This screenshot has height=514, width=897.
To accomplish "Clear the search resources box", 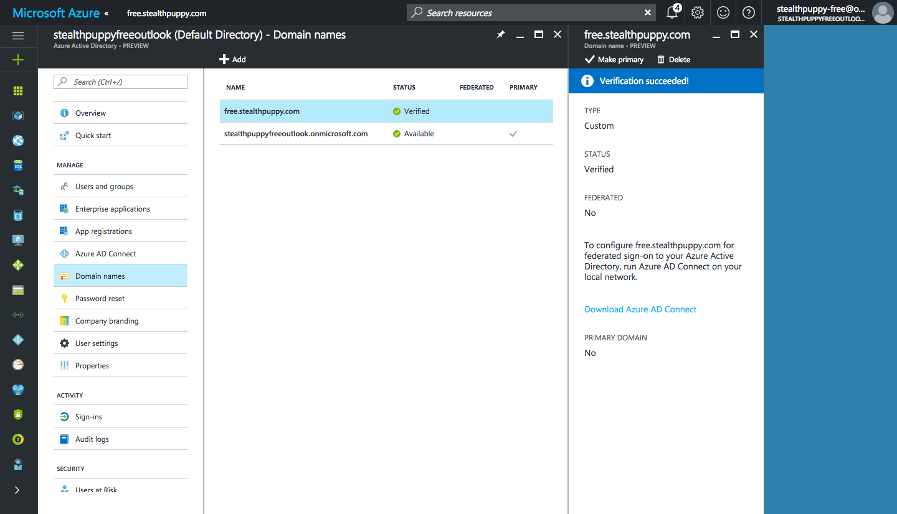I will pyautogui.click(x=648, y=12).
